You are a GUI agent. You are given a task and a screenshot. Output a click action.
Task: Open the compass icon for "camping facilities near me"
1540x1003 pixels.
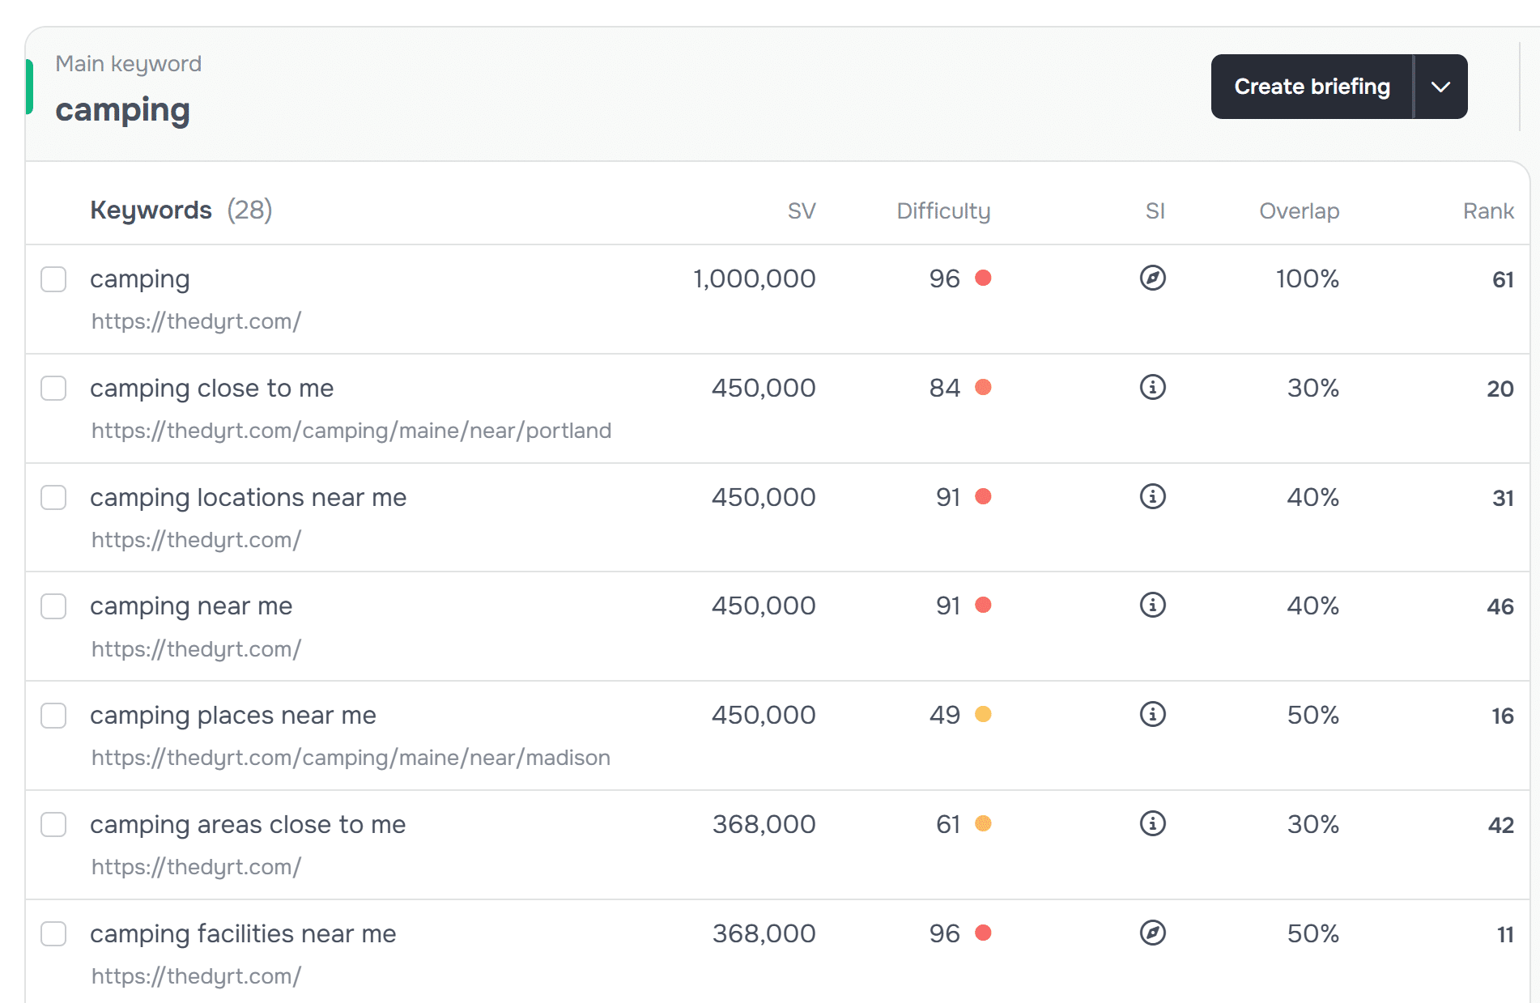pyautogui.click(x=1152, y=933)
